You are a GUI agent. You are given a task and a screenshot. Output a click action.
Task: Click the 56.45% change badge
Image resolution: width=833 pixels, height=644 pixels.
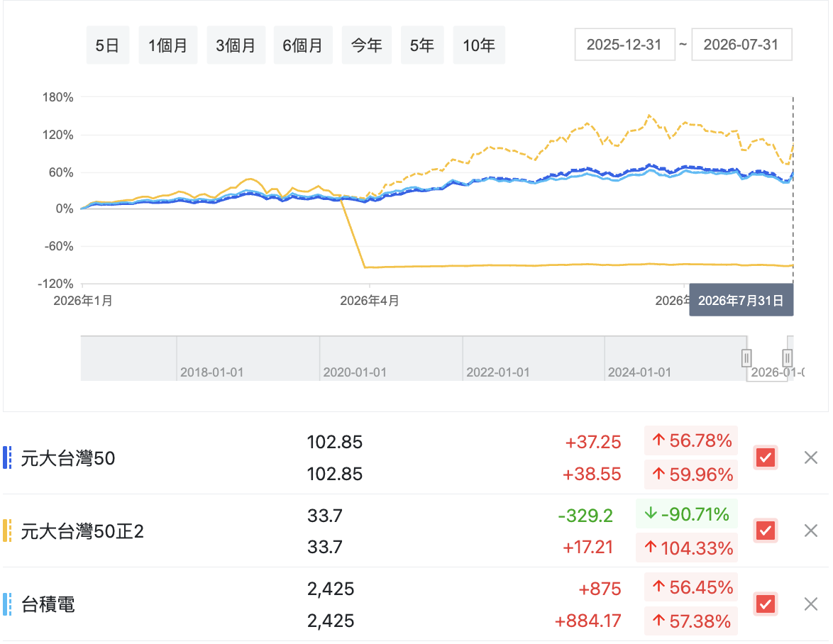(x=691, y=587)
